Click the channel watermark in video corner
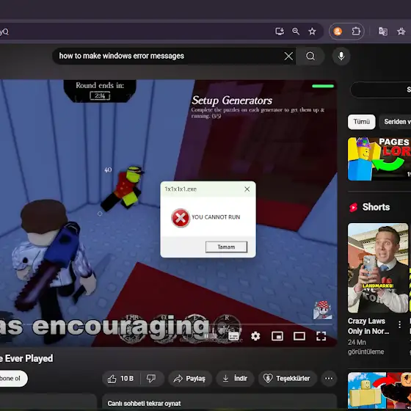The width and height of the screenshot is (411, 411). pyautogui.click(x=322, y=310)
